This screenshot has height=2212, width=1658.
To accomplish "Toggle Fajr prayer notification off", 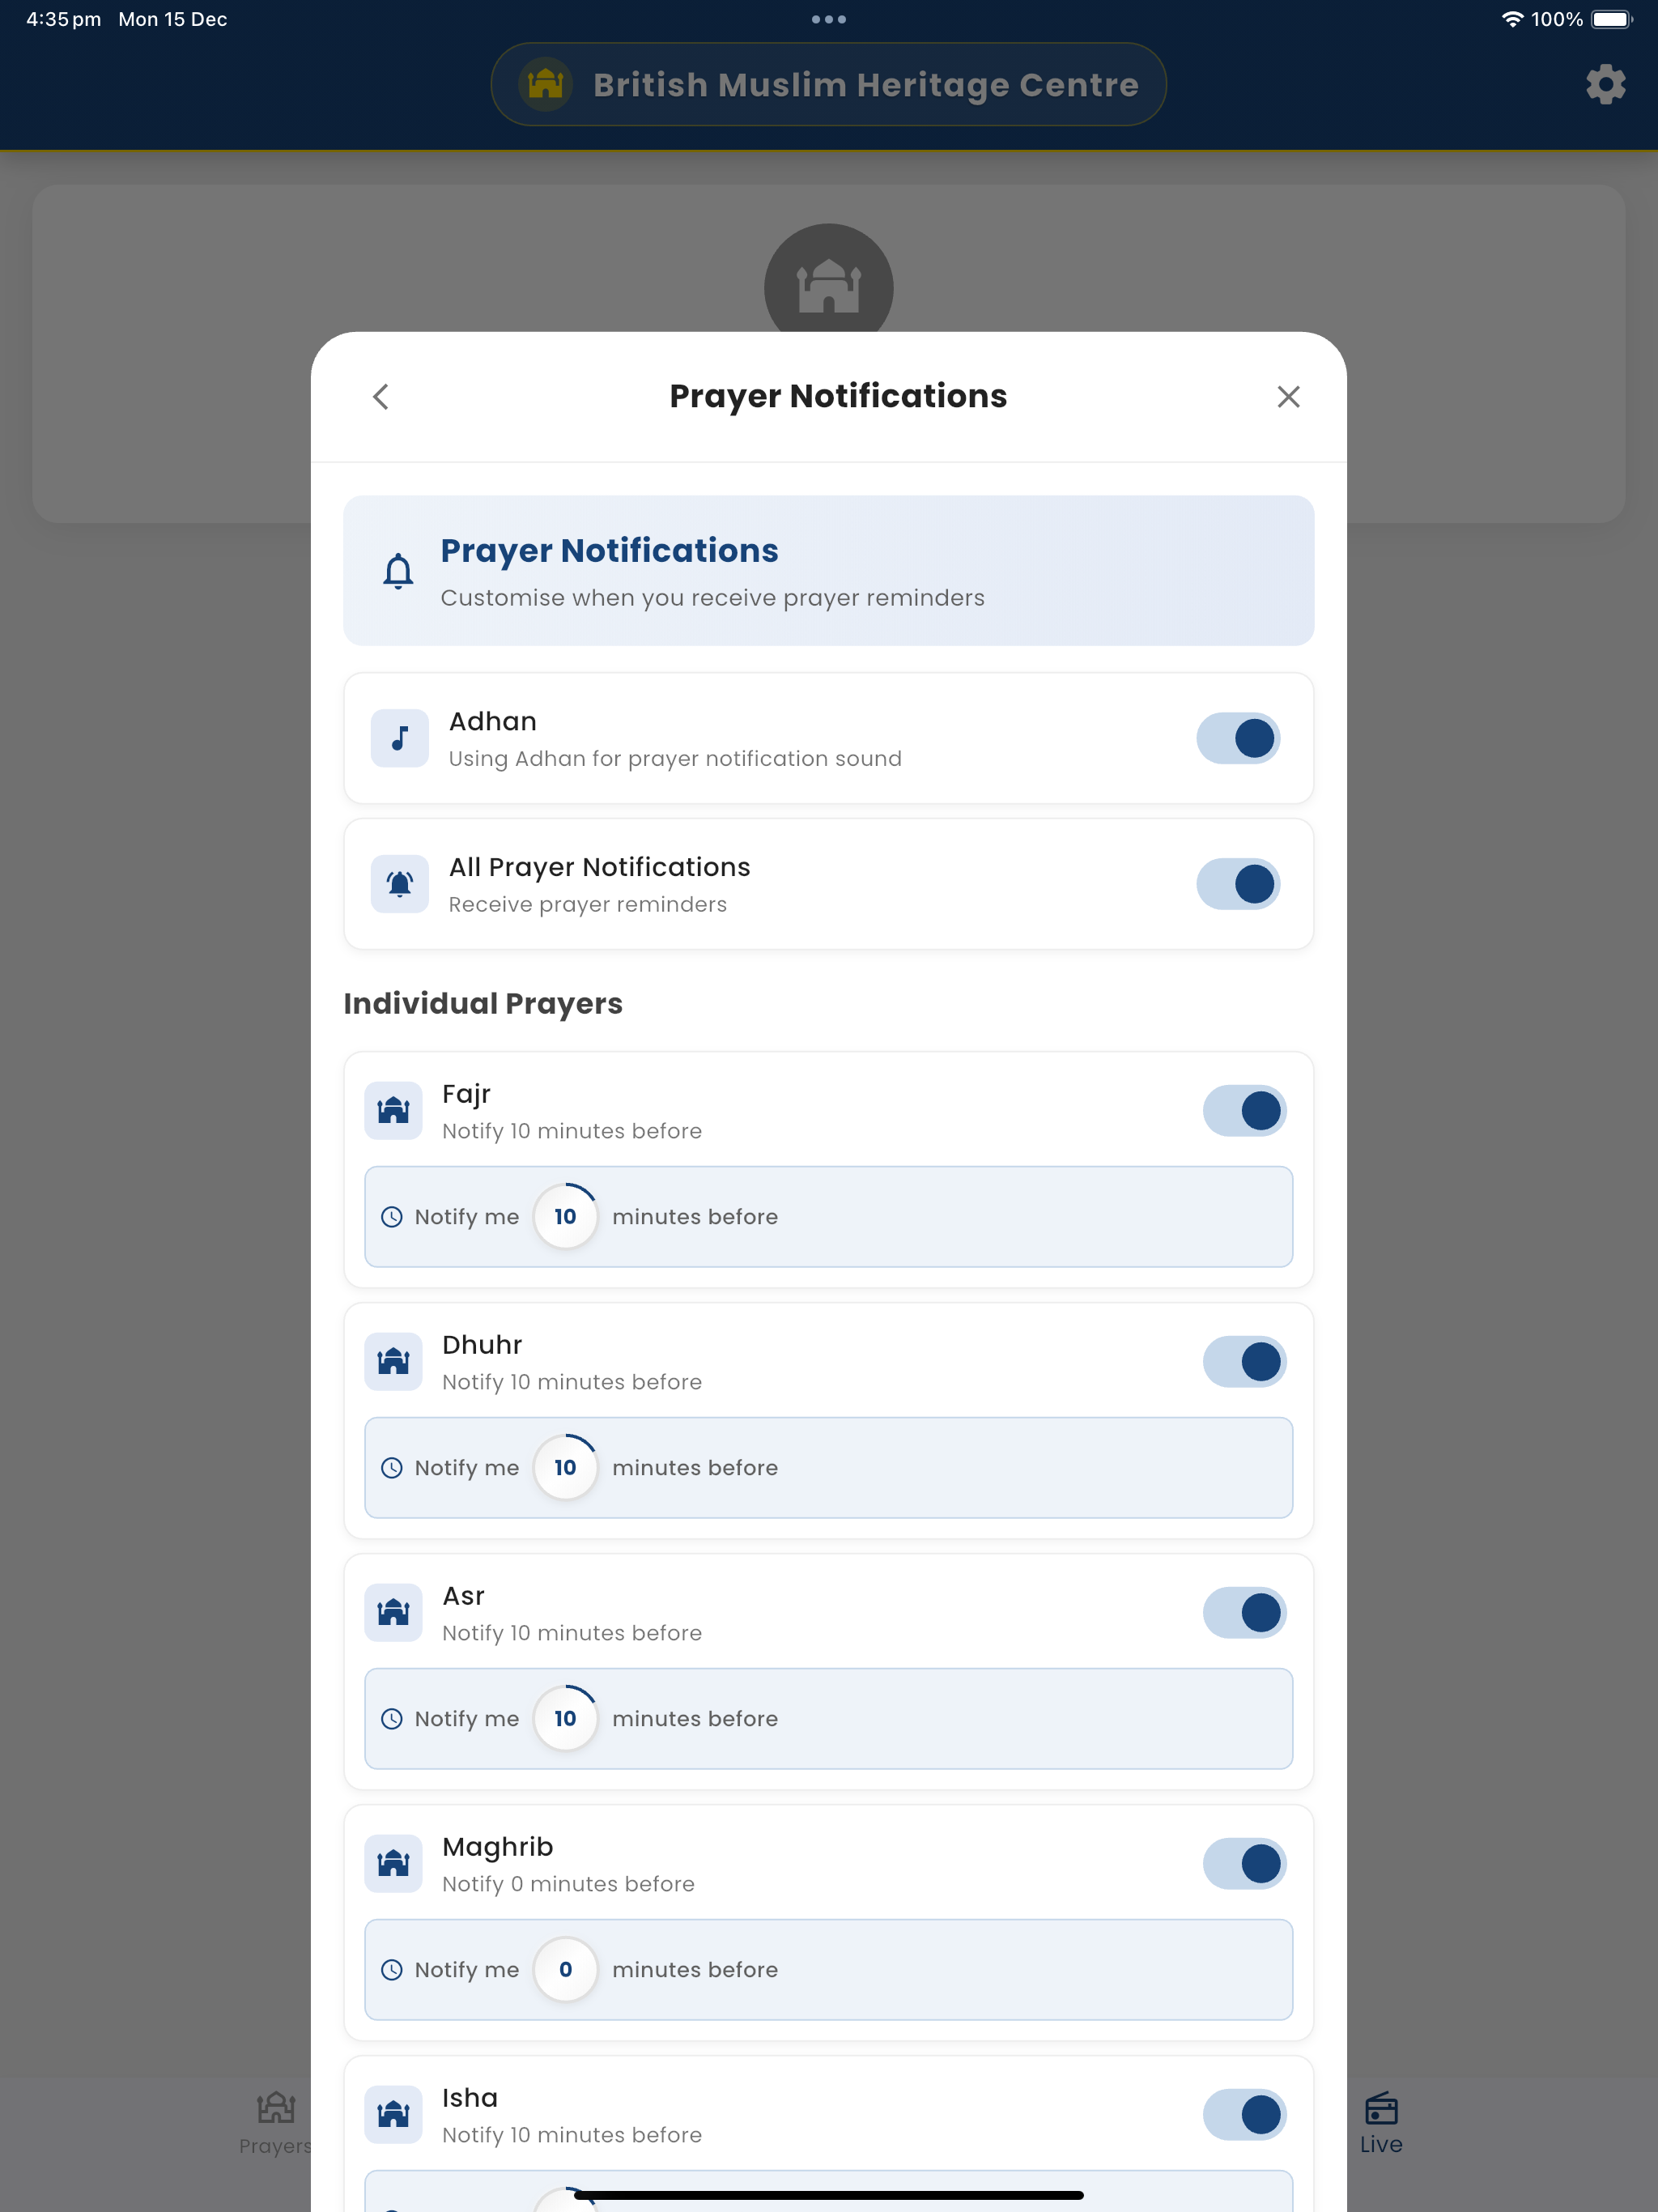I will (x=1244, y=1111).
